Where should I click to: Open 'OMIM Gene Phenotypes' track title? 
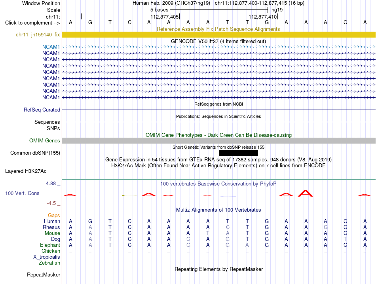[x=218, y=135]
